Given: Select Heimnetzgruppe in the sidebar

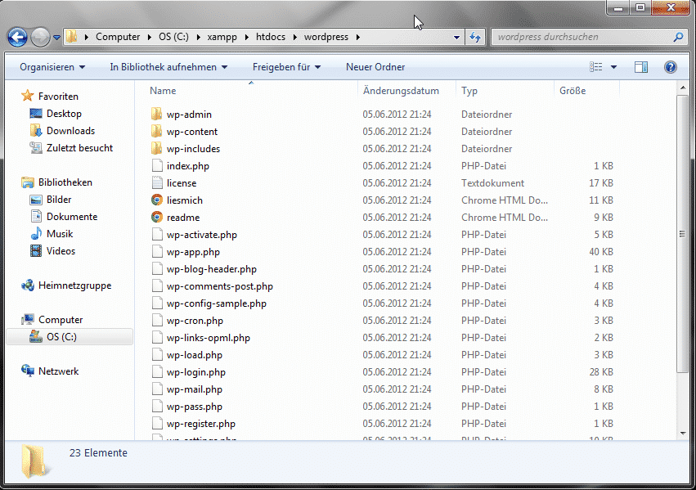Looking at the screenshot, I should tap(74, 285).
